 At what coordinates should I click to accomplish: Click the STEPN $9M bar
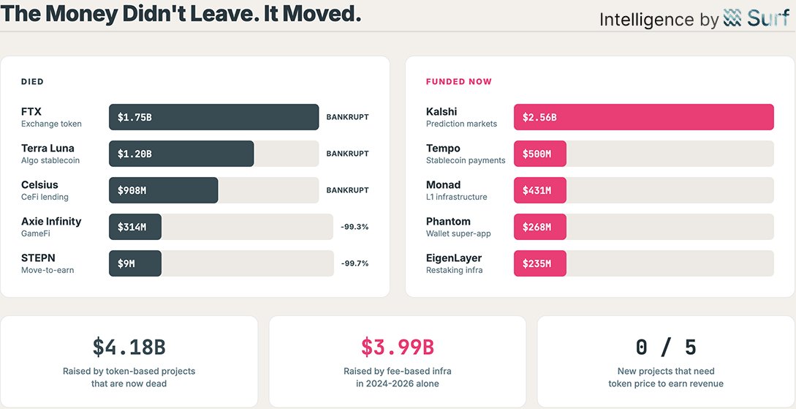click(135, 263)
